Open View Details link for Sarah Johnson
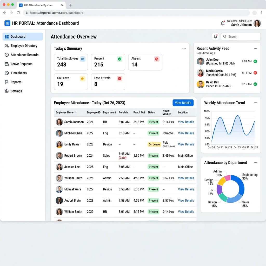Viewport: 266px width, 266px height. [x=186, y=122]
